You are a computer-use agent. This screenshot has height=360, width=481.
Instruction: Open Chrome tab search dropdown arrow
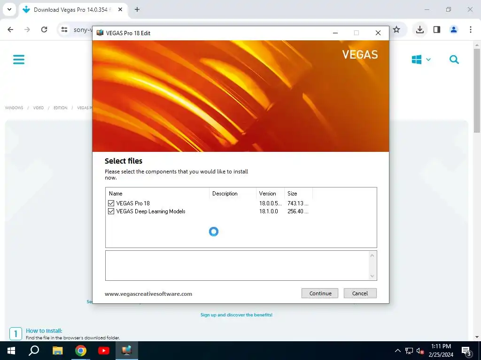click(9, 9)
